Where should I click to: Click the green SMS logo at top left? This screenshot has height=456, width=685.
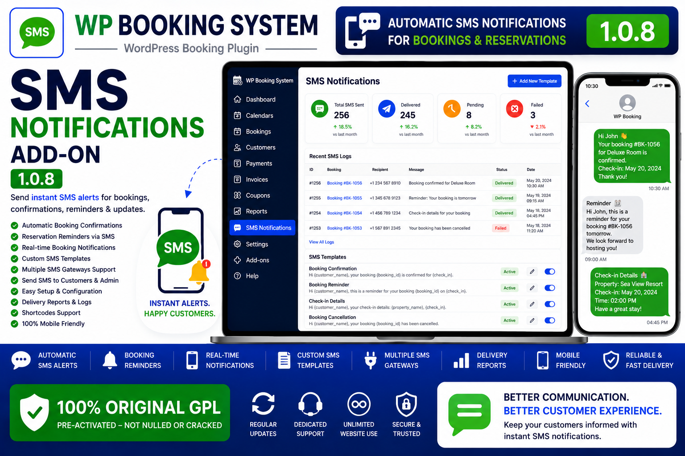coord(37,33)
